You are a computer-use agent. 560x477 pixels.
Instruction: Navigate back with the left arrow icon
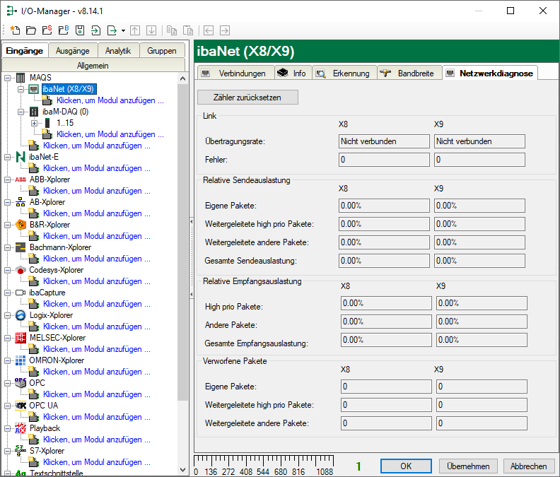209,30
